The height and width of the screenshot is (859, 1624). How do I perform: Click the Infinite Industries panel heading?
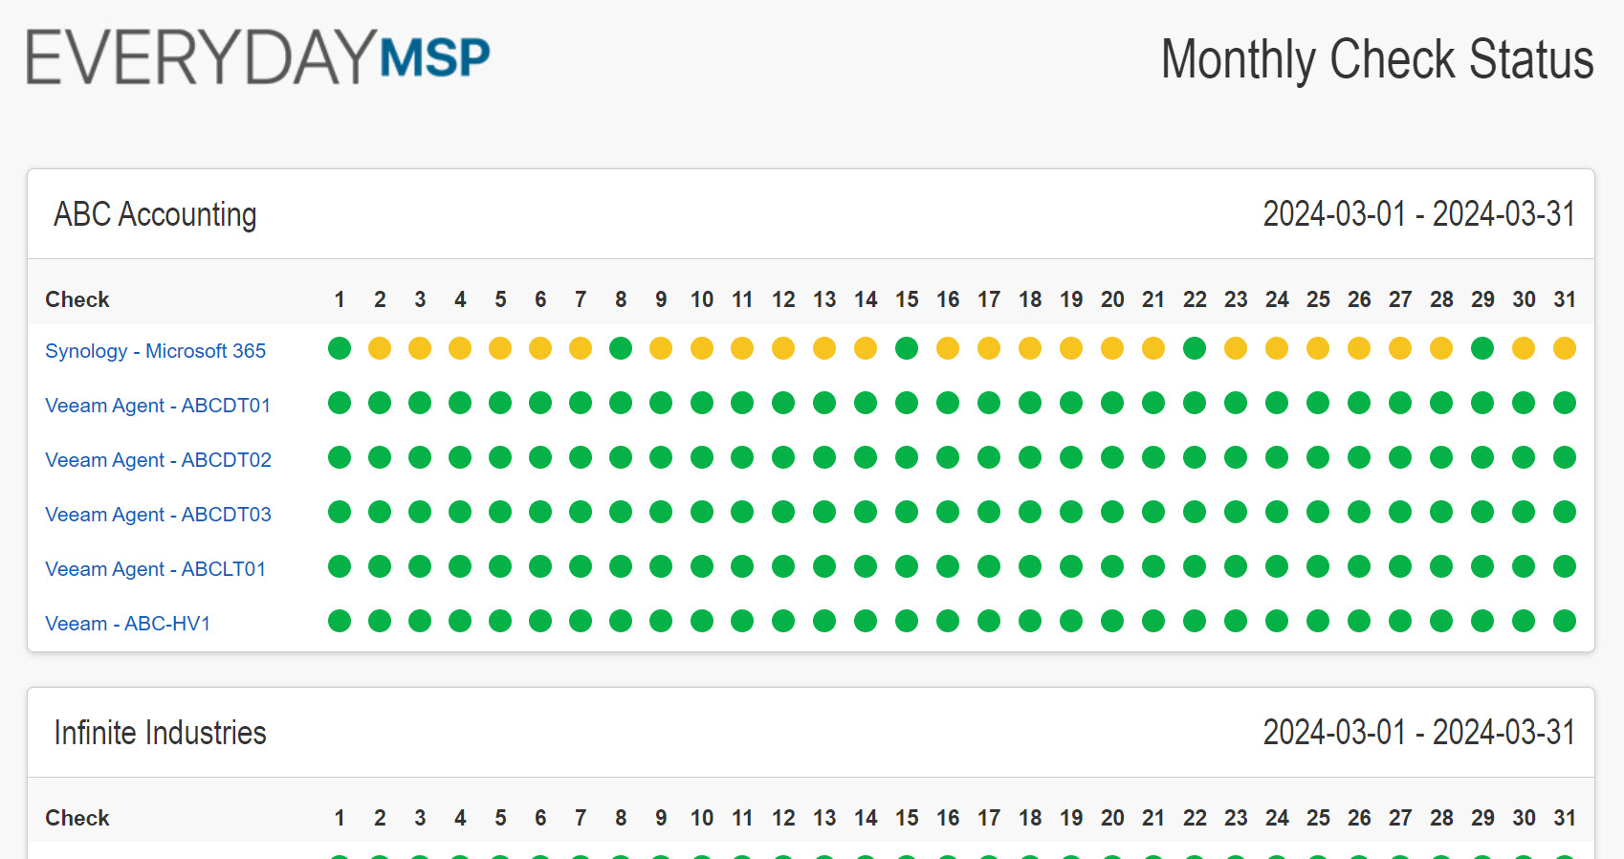tap(160, 733)
